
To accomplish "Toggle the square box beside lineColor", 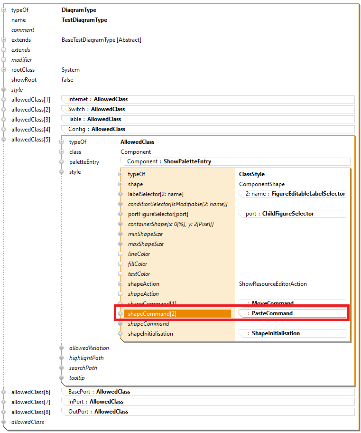I will (x=120, y=254).
